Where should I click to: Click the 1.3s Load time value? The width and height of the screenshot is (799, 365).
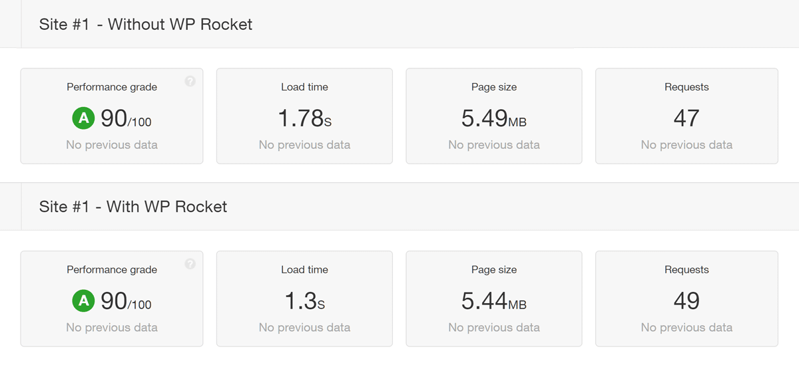[304, 301]
